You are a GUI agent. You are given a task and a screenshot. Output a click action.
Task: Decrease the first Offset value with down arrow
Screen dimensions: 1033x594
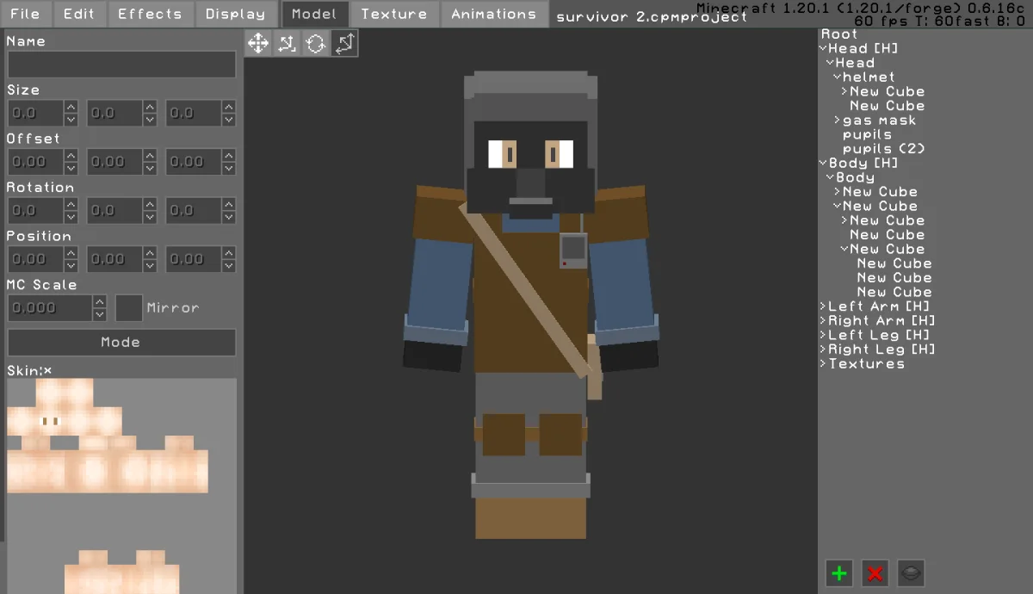(x=71, y=169)
